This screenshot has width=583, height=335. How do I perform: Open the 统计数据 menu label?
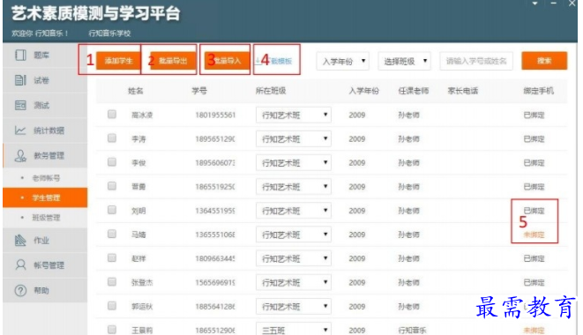pyautogui.click(x=49, y=130)
